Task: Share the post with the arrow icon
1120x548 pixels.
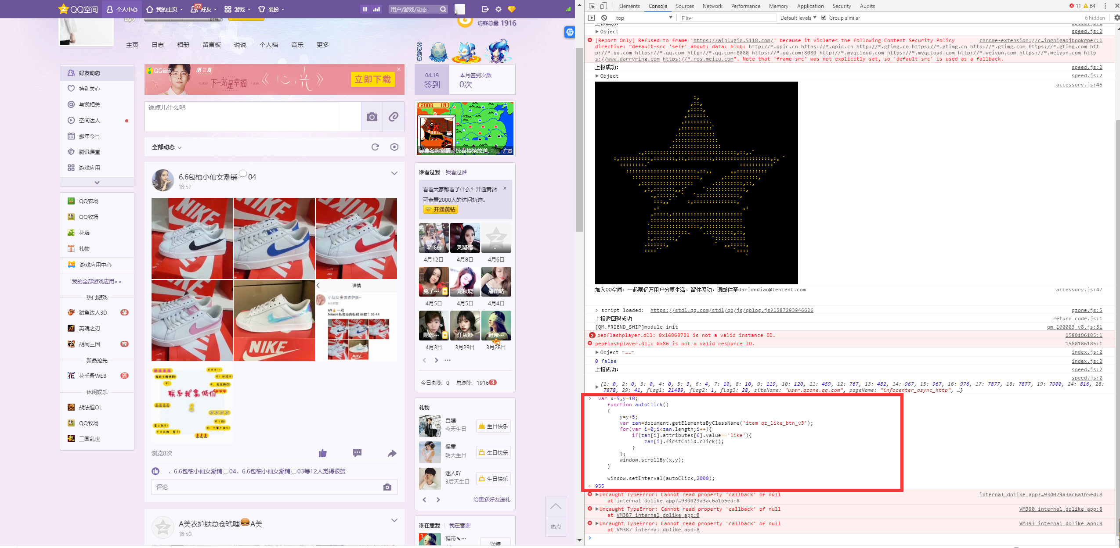Action: pyautogui.click(x=392, y=453)
